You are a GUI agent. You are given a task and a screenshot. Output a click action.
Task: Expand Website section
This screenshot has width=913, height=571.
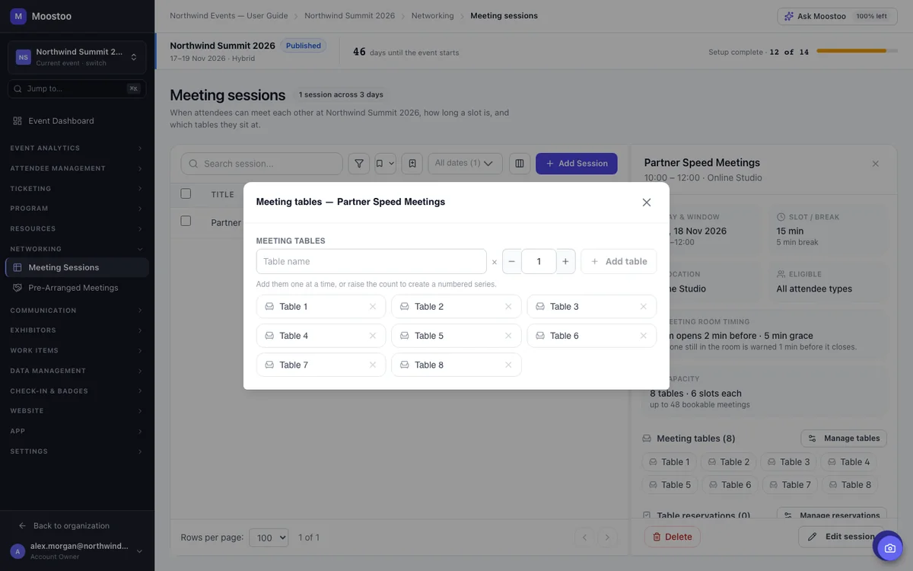77,411
